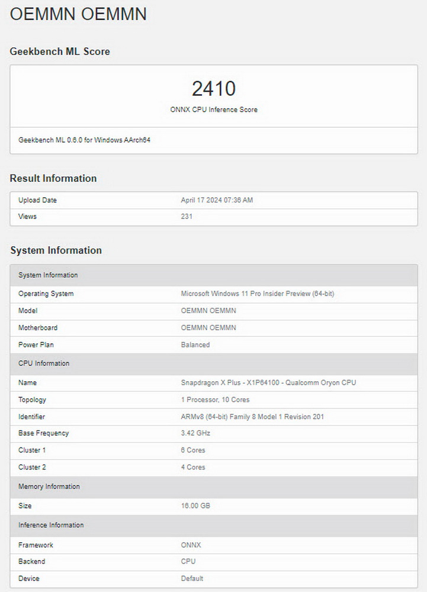Select the OEMMN OEMMN value in Model row
This screenshot has width=427, height=592.
pos(208,311)
